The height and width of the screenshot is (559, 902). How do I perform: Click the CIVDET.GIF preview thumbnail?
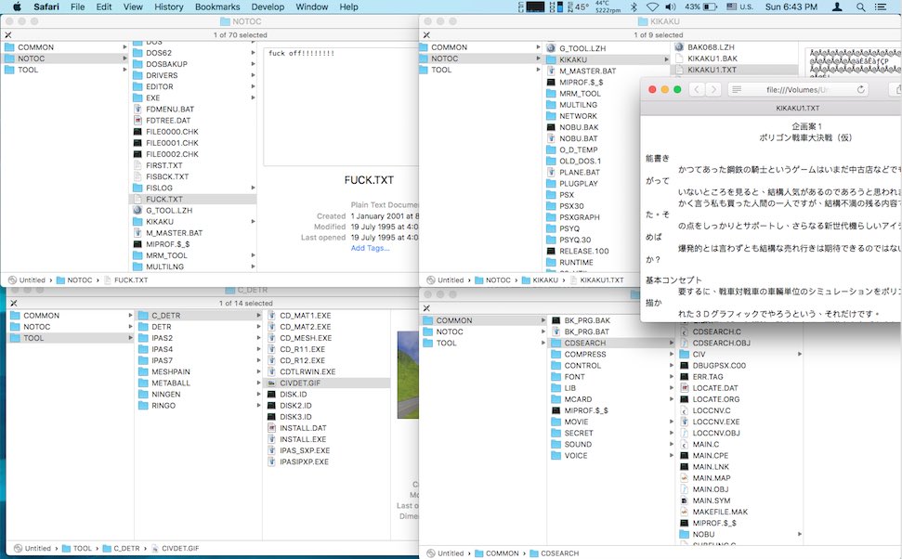click(x=408, y=375)
